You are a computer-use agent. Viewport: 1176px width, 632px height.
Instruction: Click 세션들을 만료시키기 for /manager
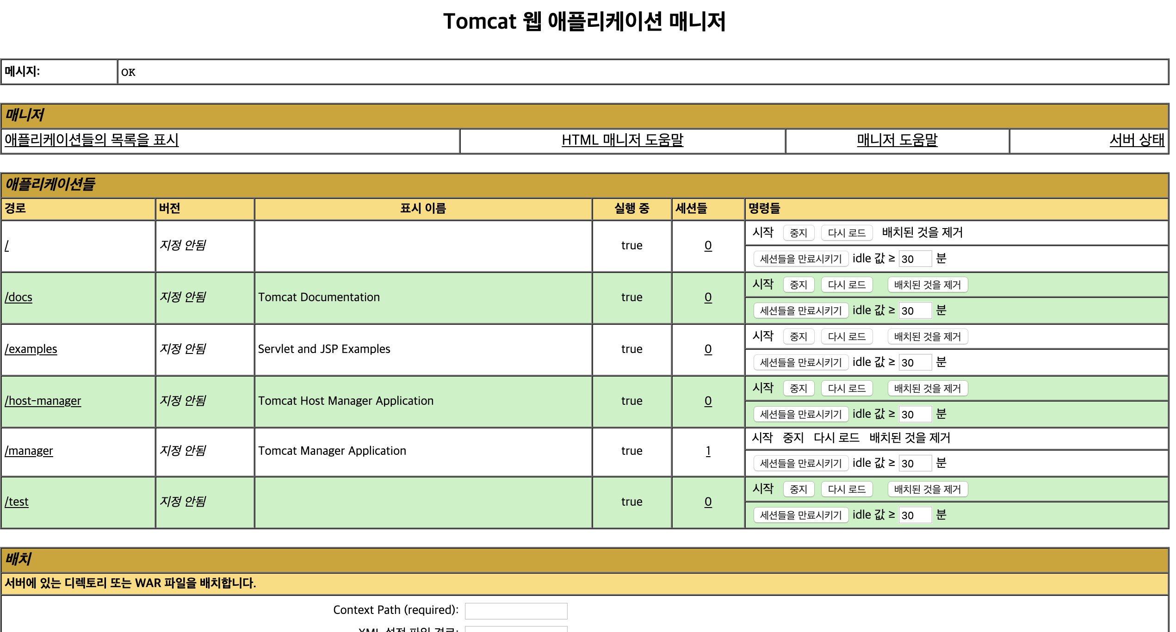tap(800, 463)
